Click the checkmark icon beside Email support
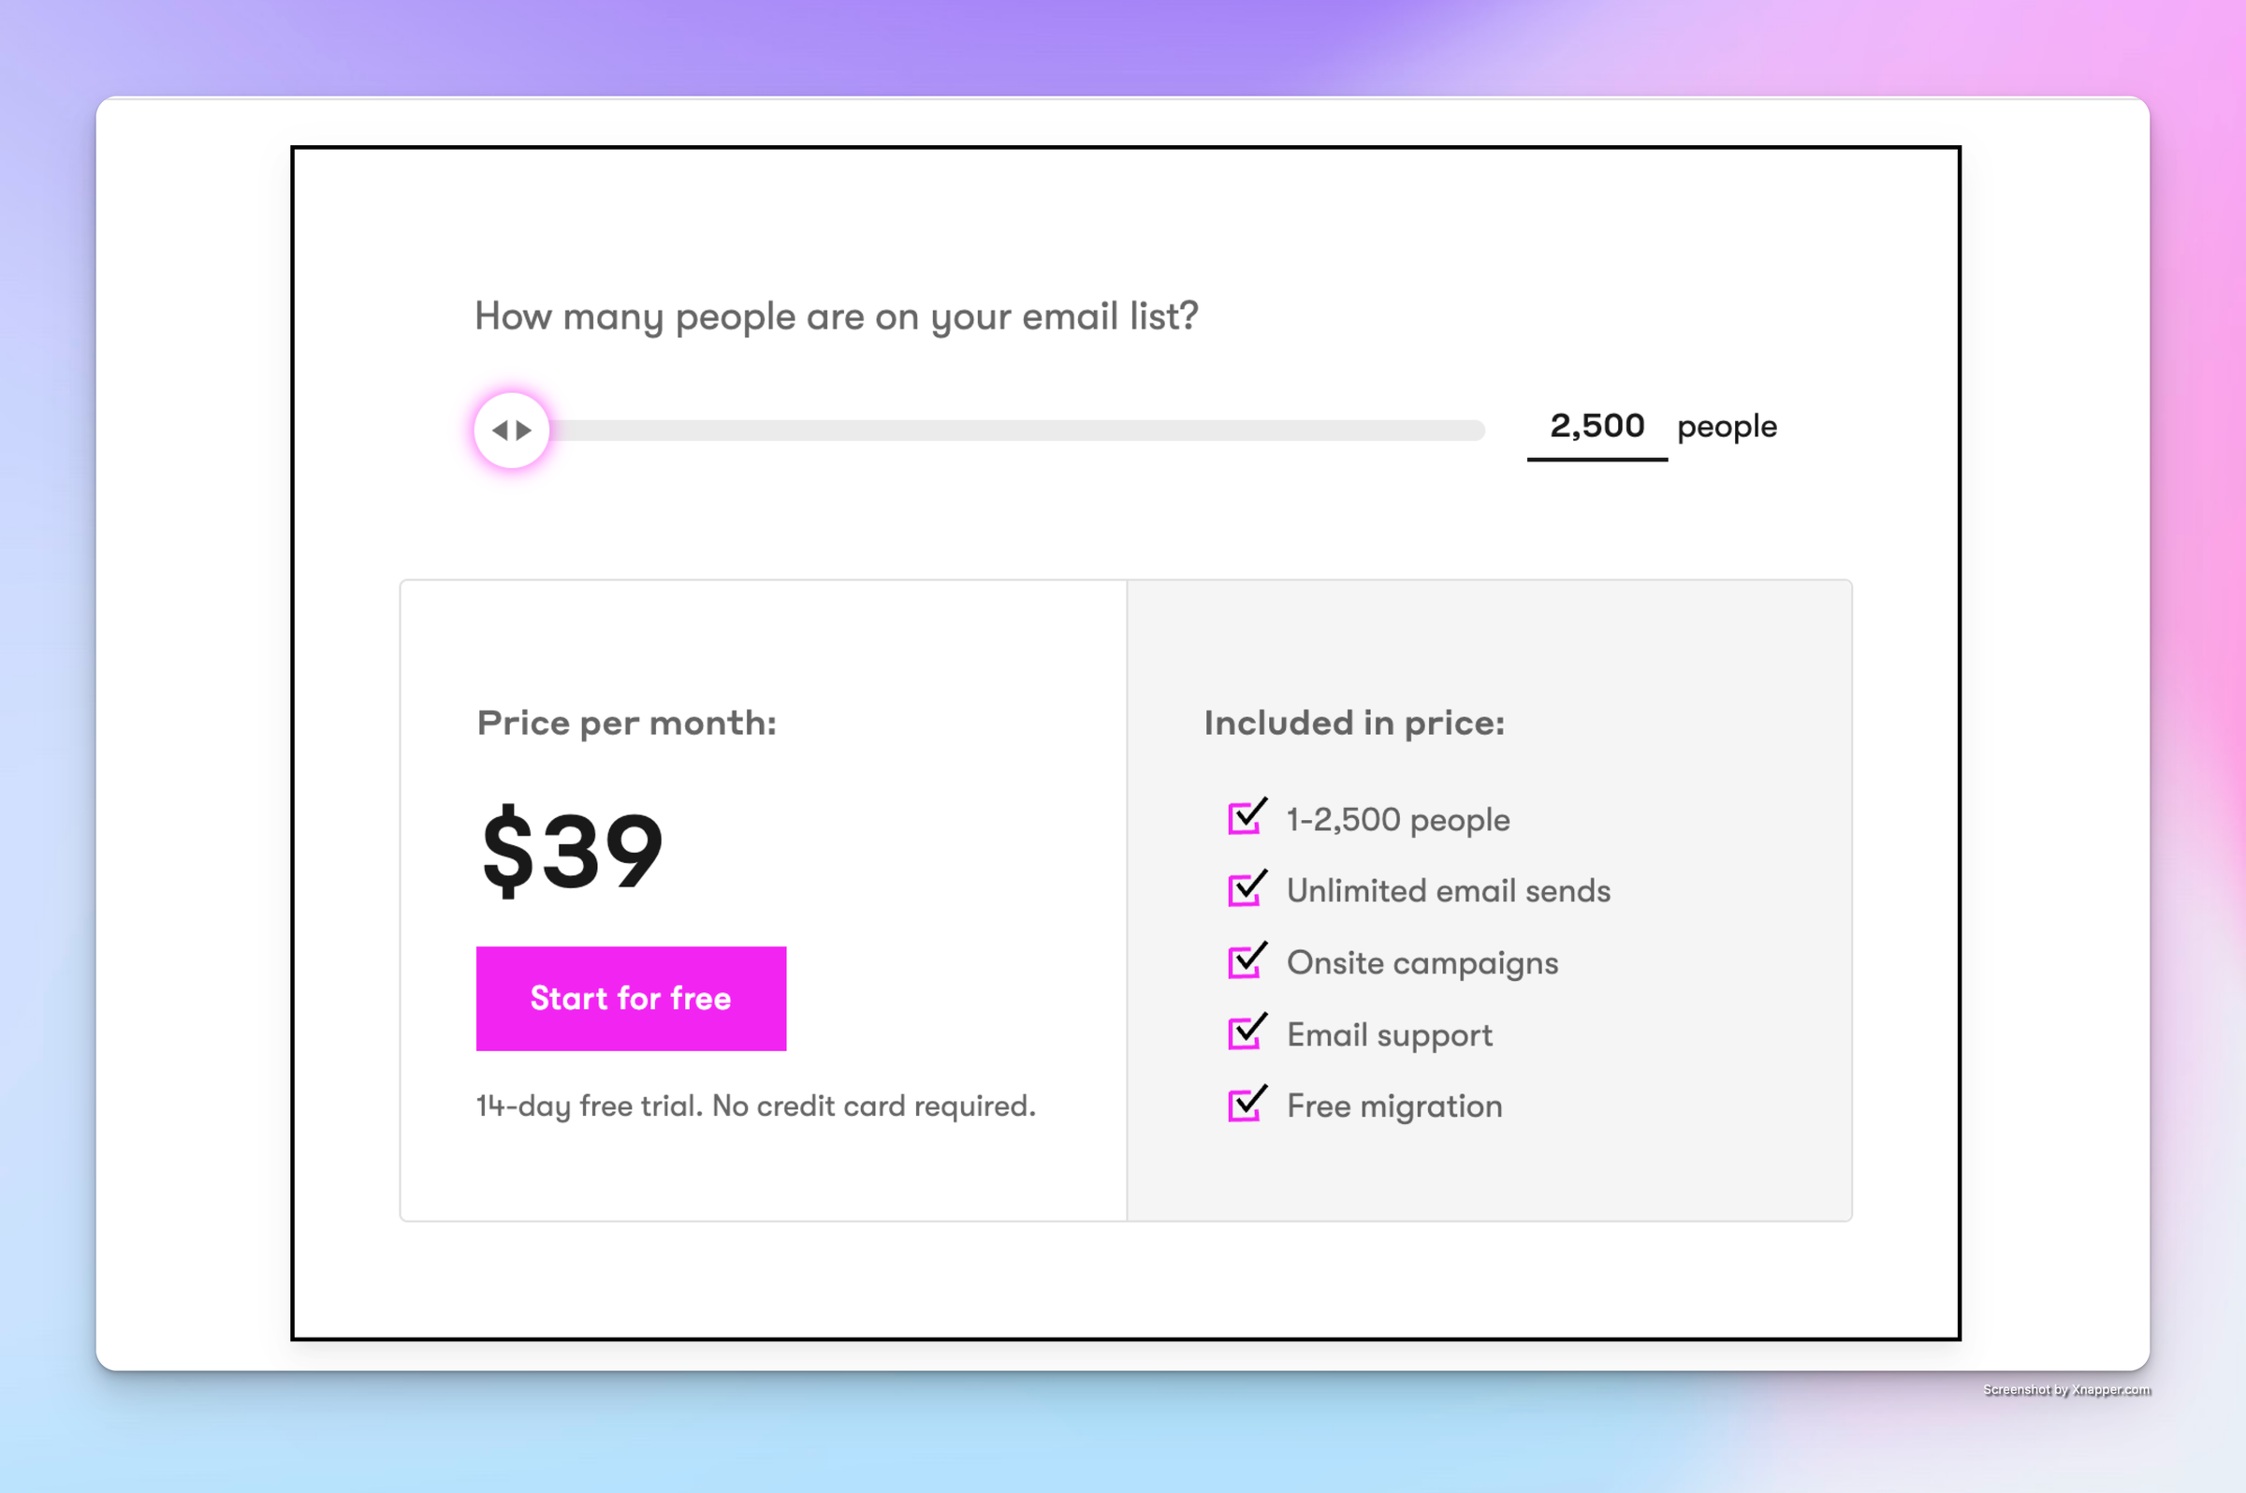 coord(1246,1032)
